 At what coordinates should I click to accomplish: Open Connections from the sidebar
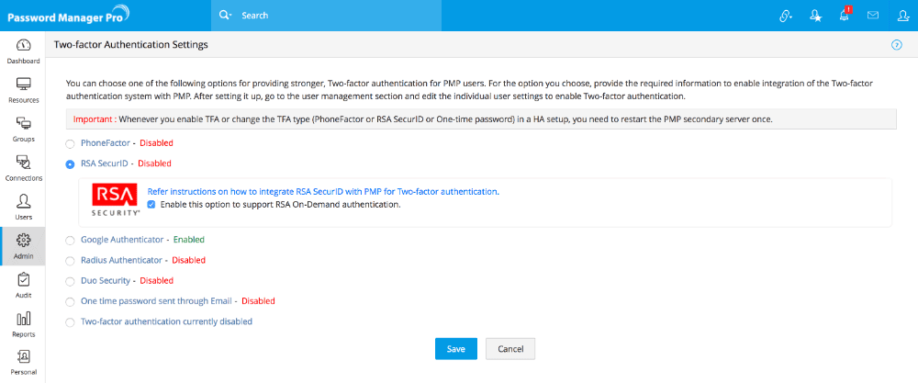23,168
